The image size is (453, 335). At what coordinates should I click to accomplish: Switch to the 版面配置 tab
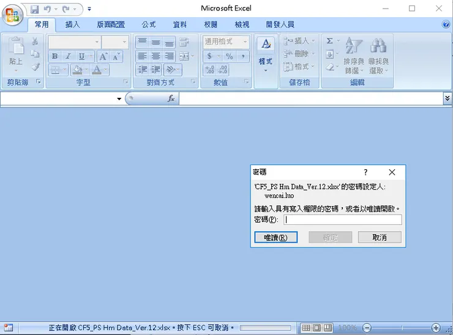[x=111, y=24]
